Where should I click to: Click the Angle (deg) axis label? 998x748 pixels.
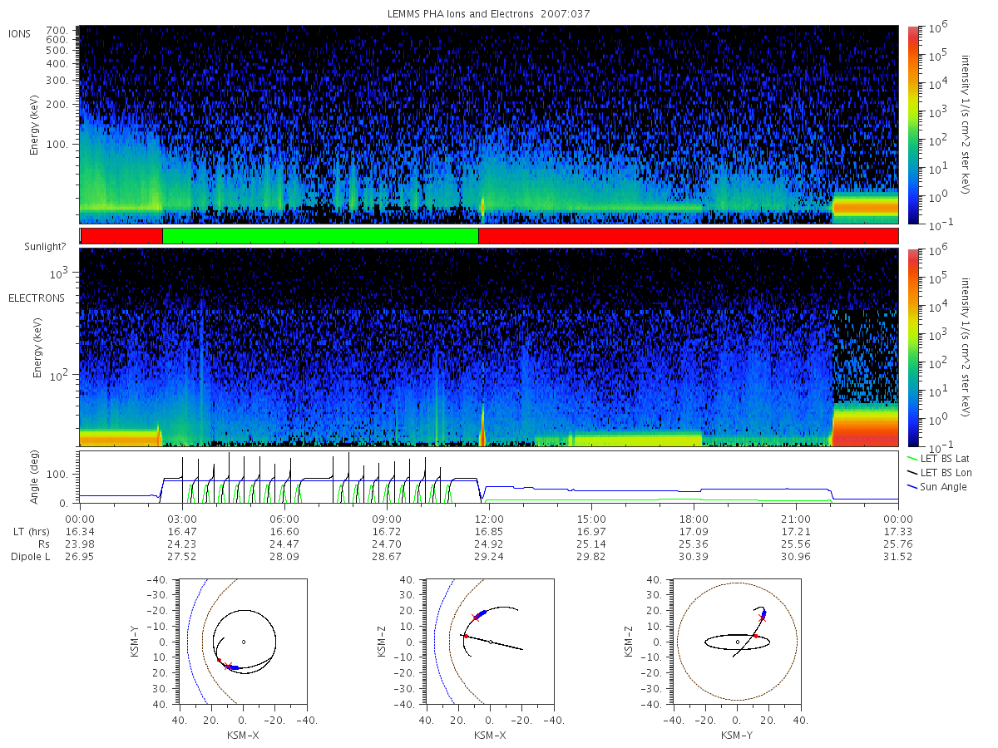(37, 477)
